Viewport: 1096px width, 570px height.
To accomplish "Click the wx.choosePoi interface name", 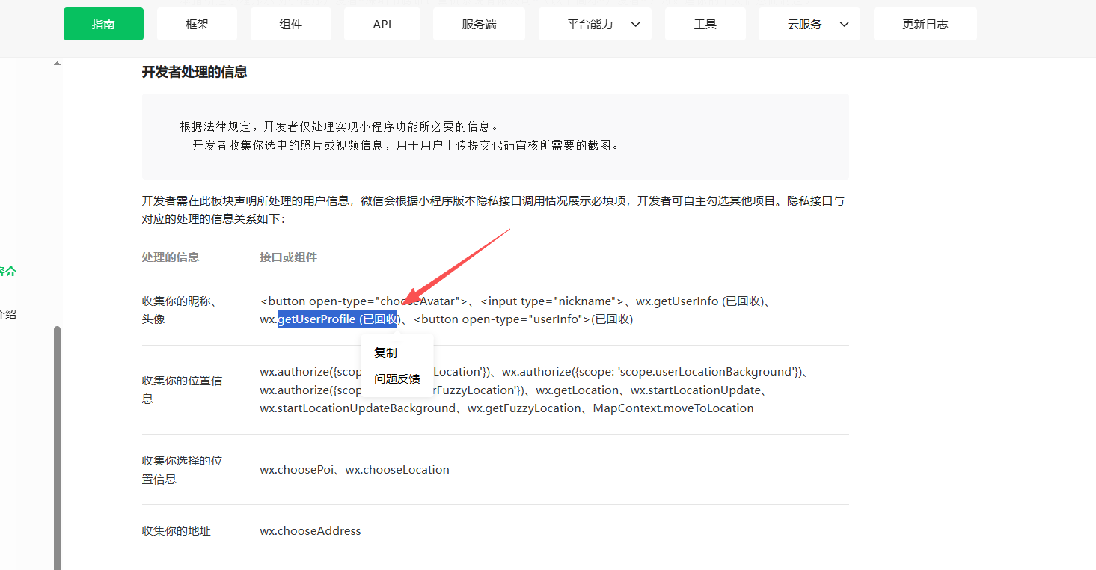I will pyautogui.click(x=296, y=470).
